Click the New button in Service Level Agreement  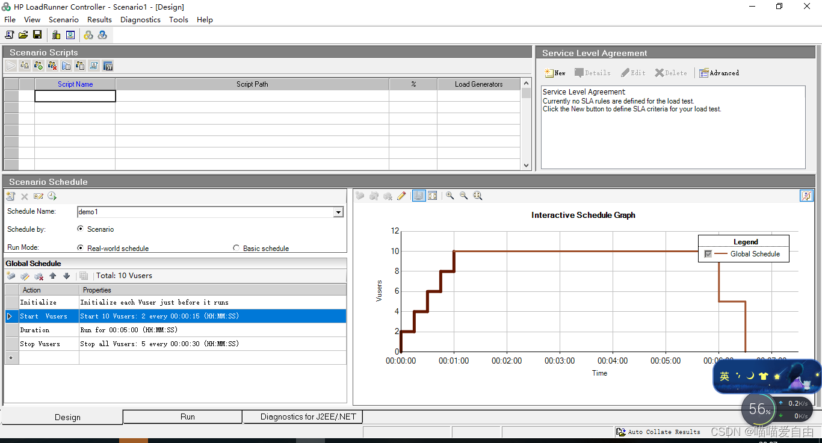pos(555,73)
